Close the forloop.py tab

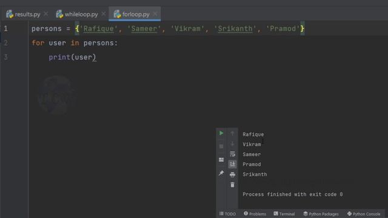(x=155, y=14)
